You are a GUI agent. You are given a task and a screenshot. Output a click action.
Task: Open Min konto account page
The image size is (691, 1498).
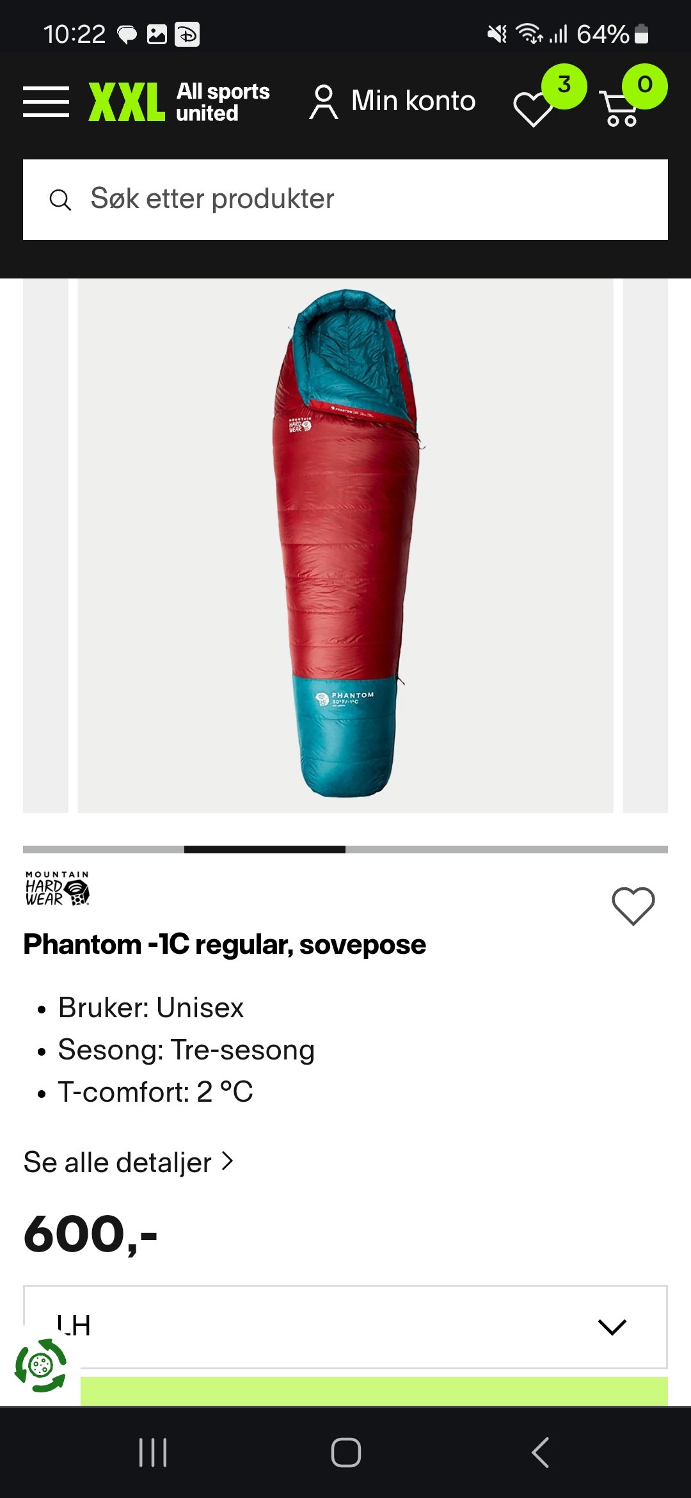pyautogui.click(x=393, y=102)
